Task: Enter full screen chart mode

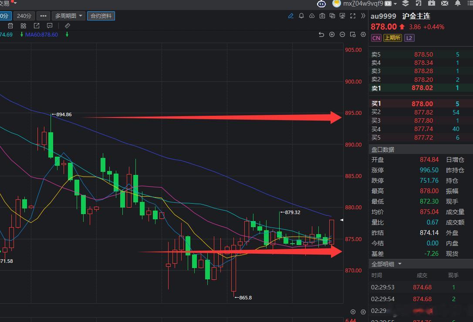Action: [x=353, y=16]
